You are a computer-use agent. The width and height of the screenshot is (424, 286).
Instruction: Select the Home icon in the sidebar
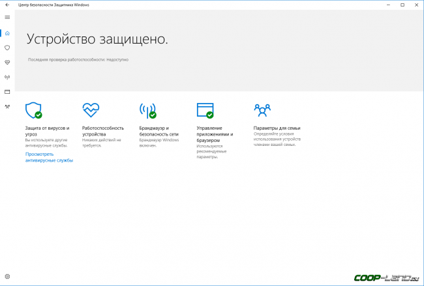click(x=7, y=33)
